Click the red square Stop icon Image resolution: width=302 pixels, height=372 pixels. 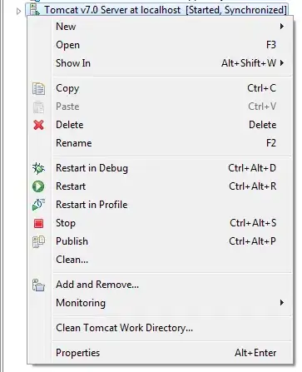[x=38, y=223]
